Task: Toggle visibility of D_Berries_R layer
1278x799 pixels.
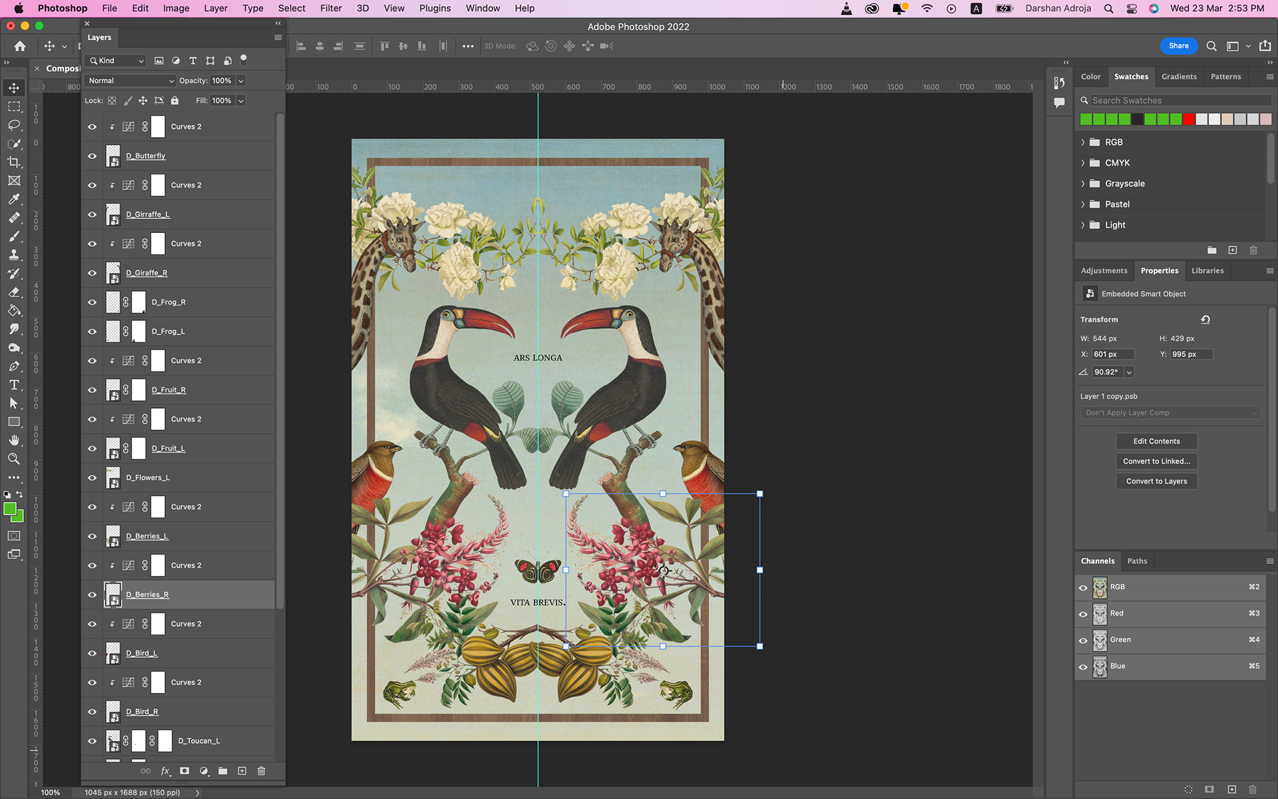Action: click(x=92, y=595)
